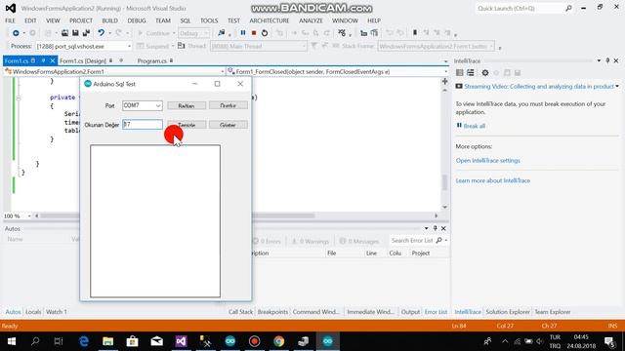
Task: Click the taskbar search magnifier icon
Action: (x=35, y=341)
